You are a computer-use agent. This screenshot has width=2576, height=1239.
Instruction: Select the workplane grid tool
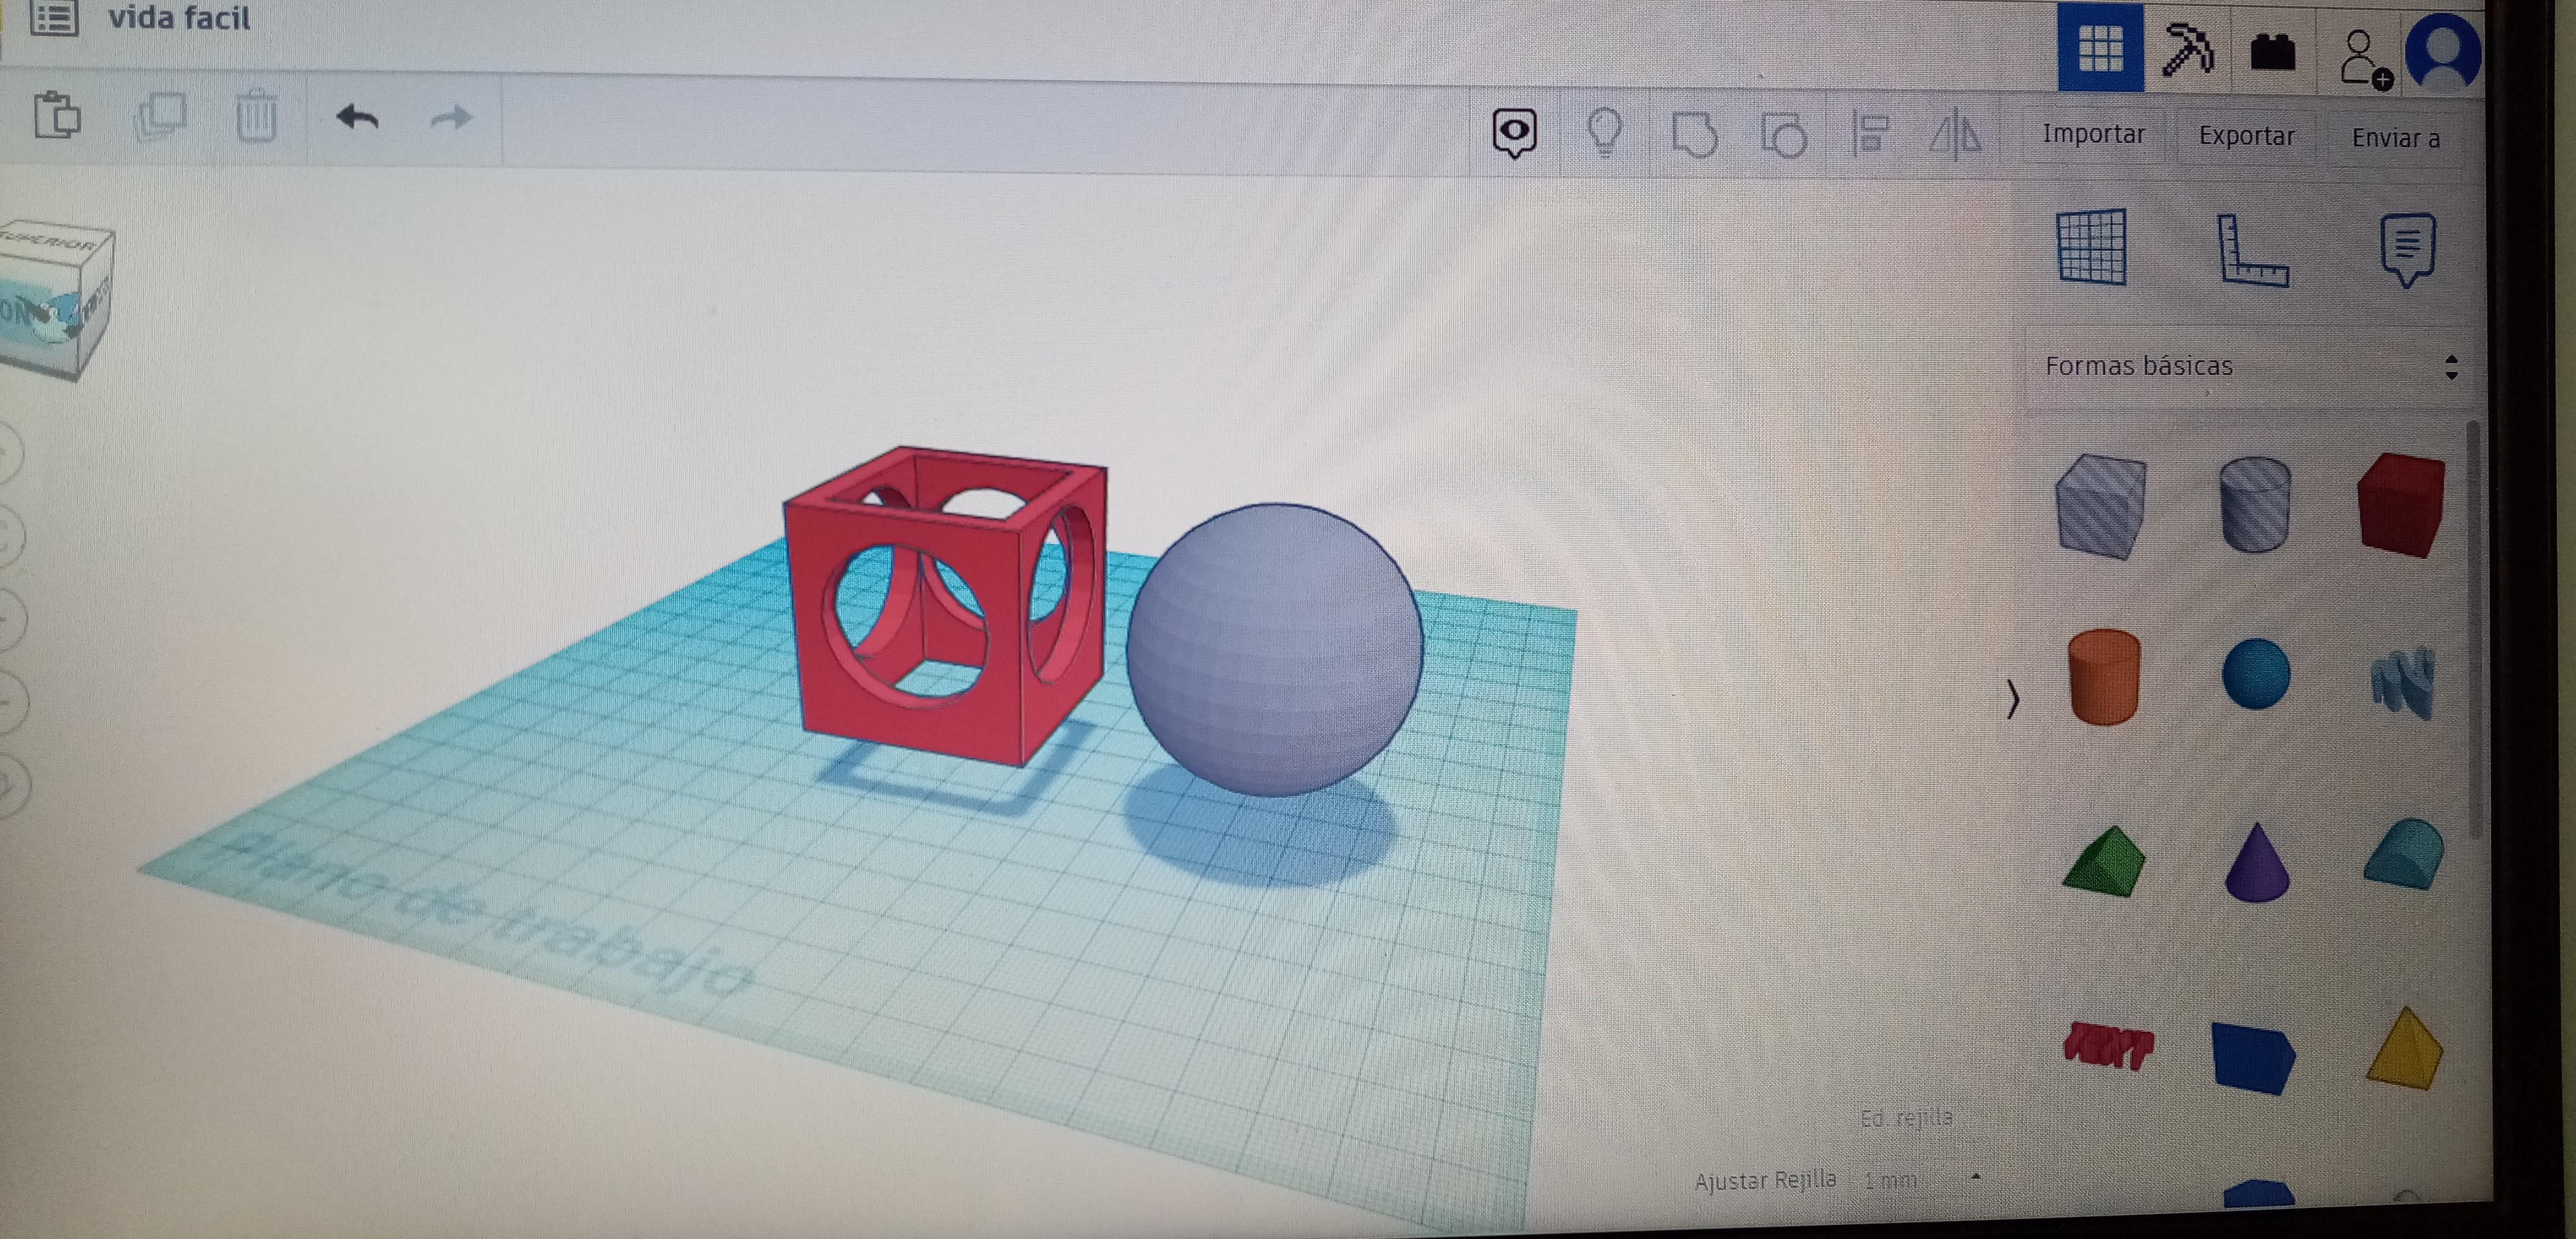pos(2092,246)
